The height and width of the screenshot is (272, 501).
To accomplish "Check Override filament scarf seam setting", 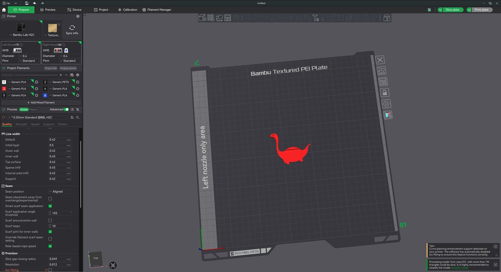I will tap(50, 239).
